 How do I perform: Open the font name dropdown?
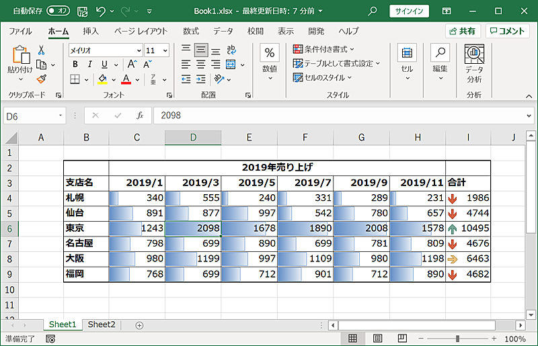(x=139, y=50)
